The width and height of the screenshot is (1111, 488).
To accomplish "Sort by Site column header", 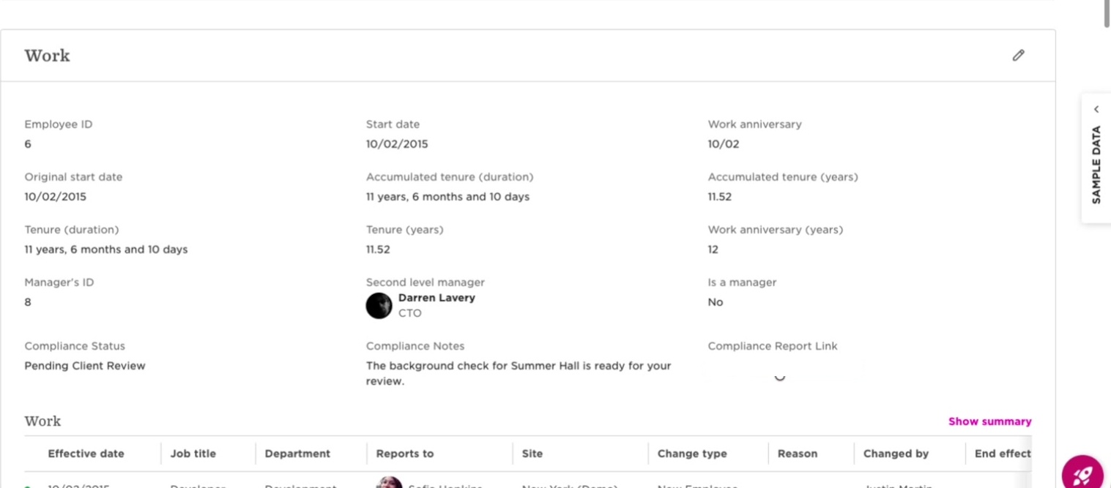I will (x=532, y=454).
